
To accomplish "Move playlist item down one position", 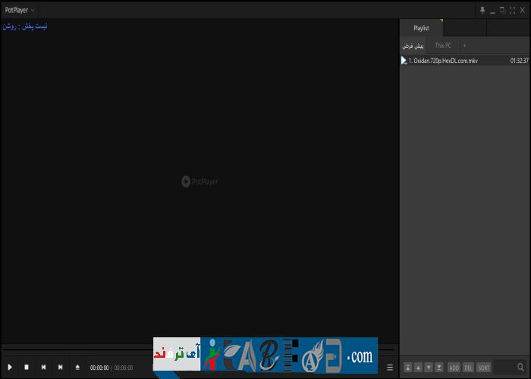I will pyautogui.click(x=429, y=367).
